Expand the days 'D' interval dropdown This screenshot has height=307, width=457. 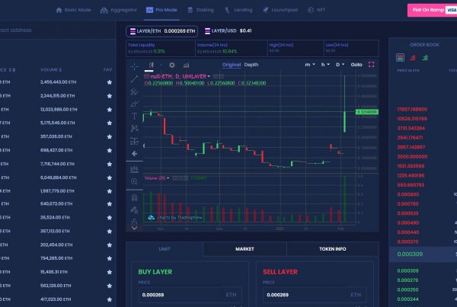(x=340, y=65)
